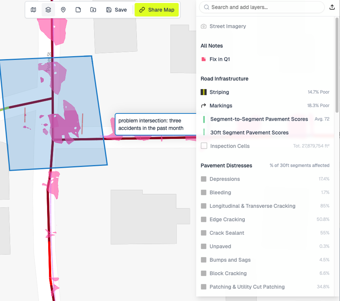This screenshot has height=301, width=340.
Task: Click the import folder icon in toolbar
Action: coord(93,10)
